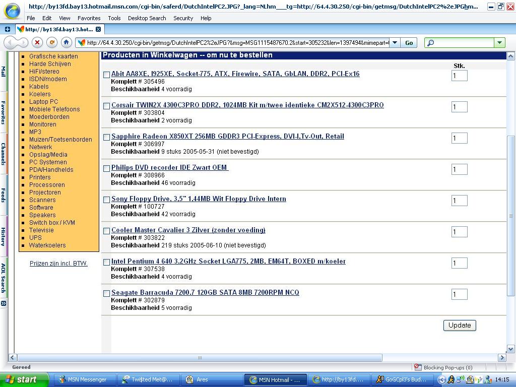Open a new tab with plus icon
This screenshot has height=387, width=516.
7,29
